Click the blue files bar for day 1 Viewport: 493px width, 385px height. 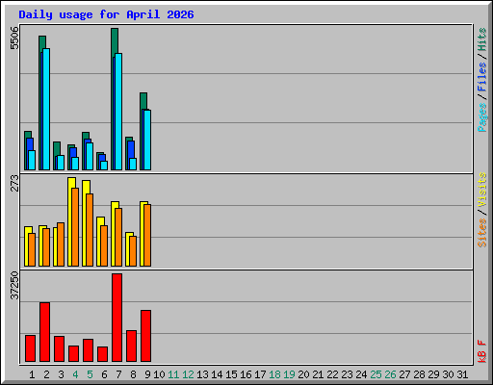(x=30, y=144)
